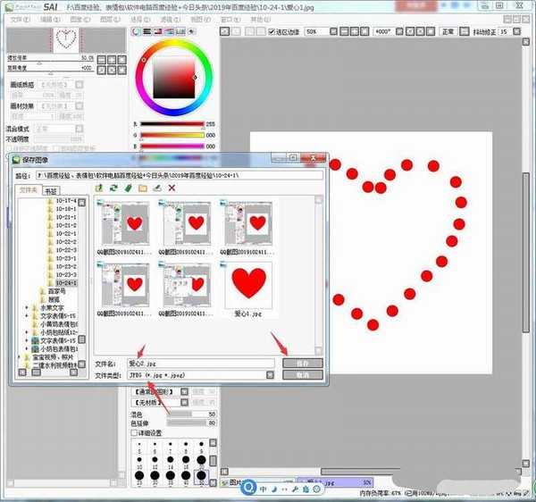Expand the 水果文字 folder in tree
This screenshot has width=536, height=502.
point(27,307)
